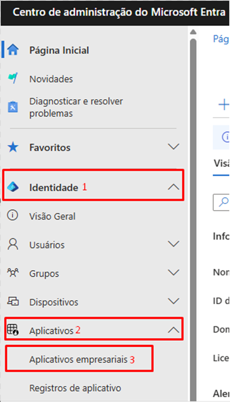Click the Visão Geral info icon

(x=13, y=215)
